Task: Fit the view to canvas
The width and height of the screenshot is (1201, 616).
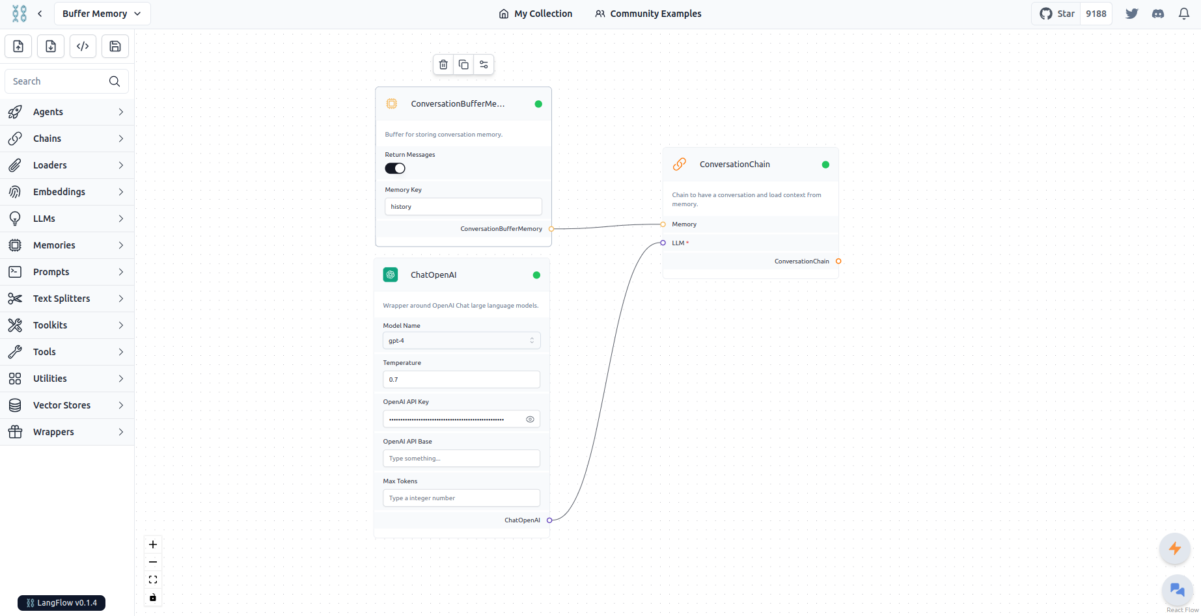Action: coord(153,580)
